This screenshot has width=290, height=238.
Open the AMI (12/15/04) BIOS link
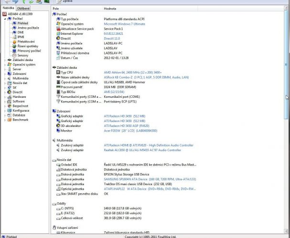click(114, 92)
